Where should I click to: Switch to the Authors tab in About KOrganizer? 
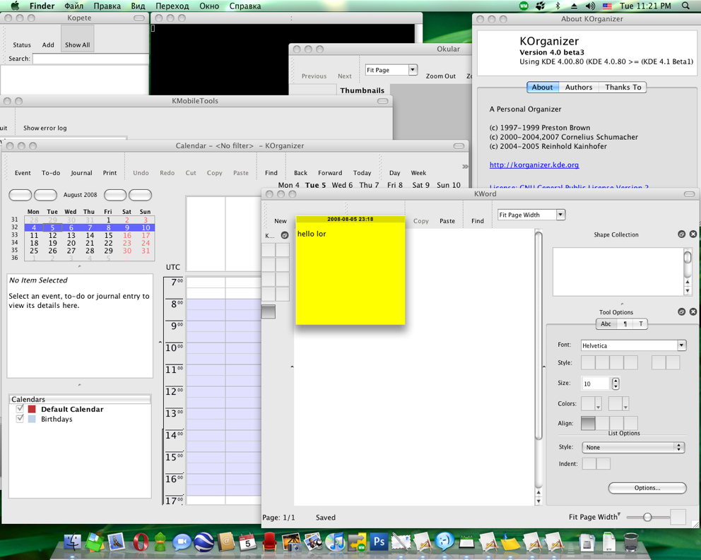pos(578,88)
